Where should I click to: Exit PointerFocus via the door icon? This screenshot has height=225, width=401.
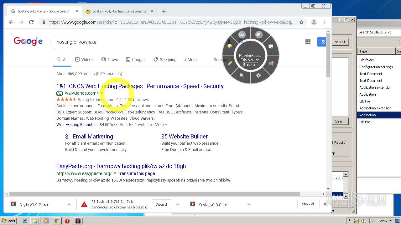[271, 63]
